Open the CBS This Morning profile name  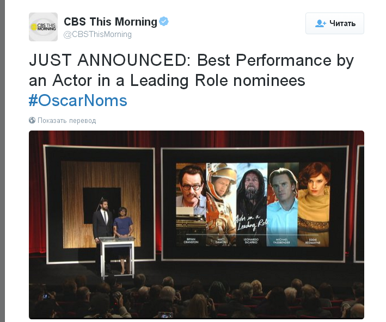pyautogui.click(x=111, y=22)
